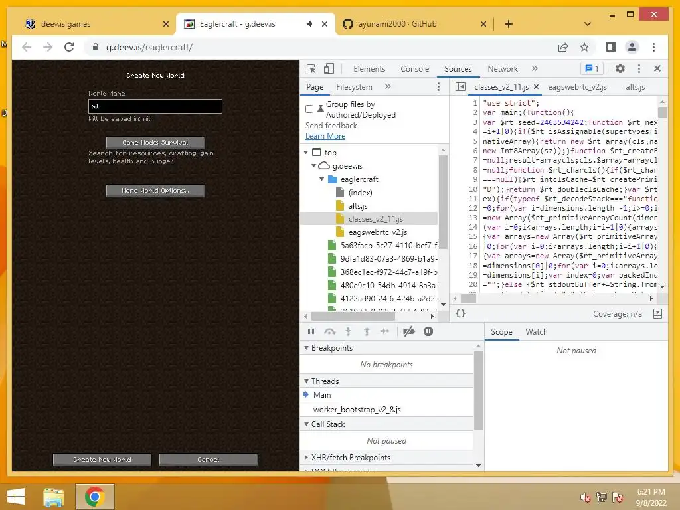
Task: Focus the World Name input field
Action: 155,106
